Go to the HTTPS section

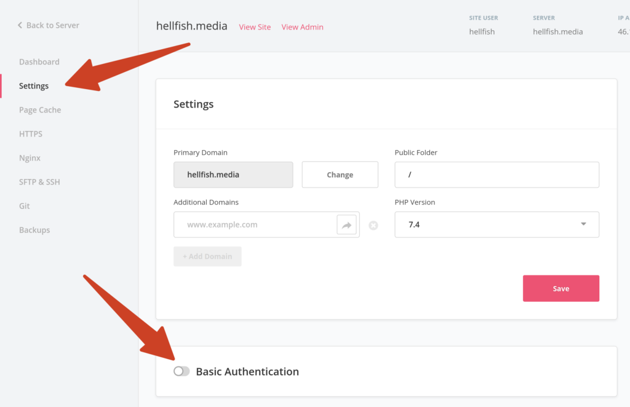click(x=30, y=133)
